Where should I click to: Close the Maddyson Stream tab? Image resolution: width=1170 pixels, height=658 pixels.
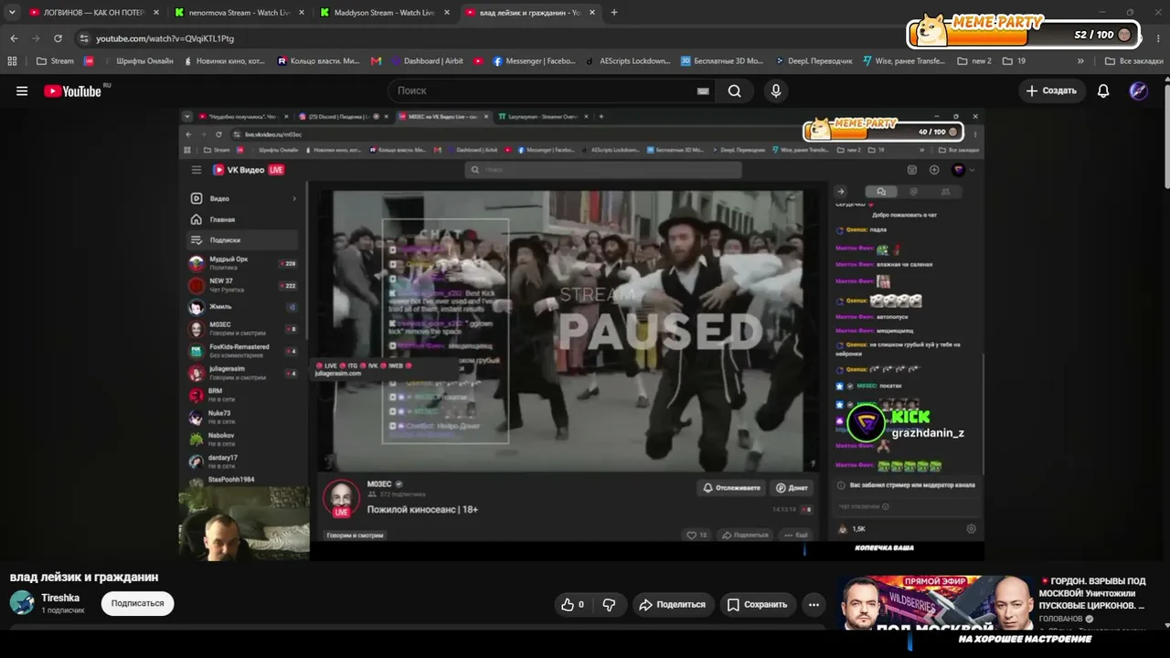click(x=448, y=13)
